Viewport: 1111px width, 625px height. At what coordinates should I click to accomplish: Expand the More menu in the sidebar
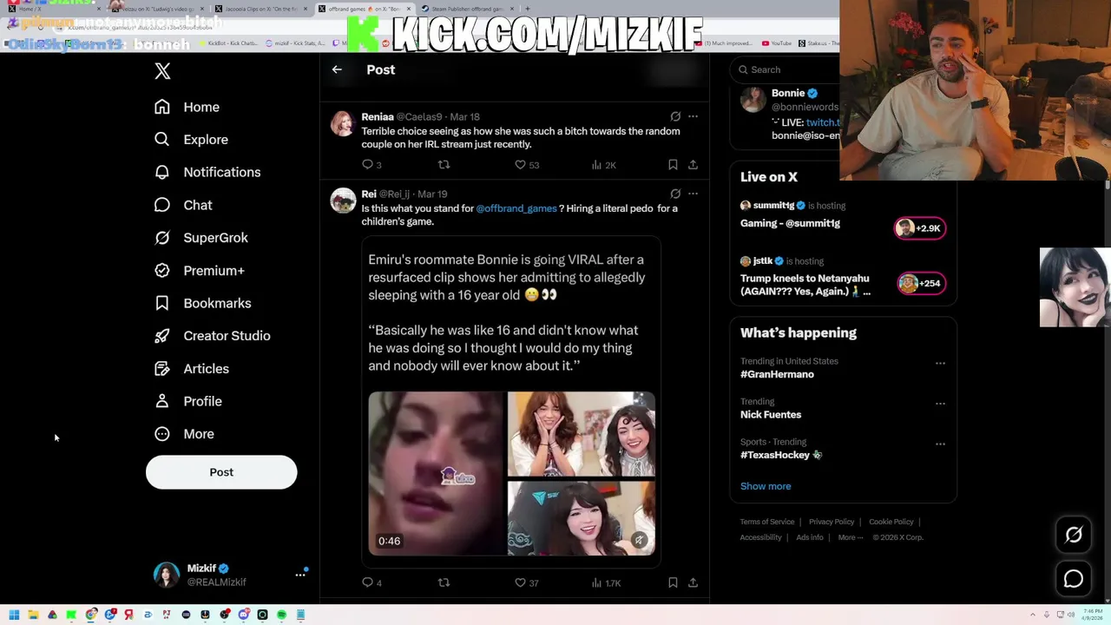click(x=183, y=434)
